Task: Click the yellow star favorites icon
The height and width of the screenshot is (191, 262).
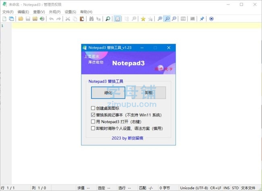Action: [x=143, y=19]
